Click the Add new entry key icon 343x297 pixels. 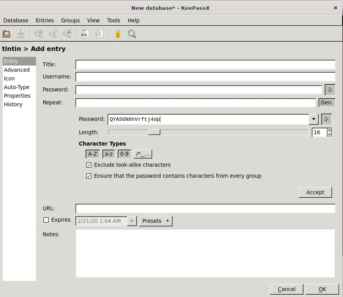tap(39, 34)
